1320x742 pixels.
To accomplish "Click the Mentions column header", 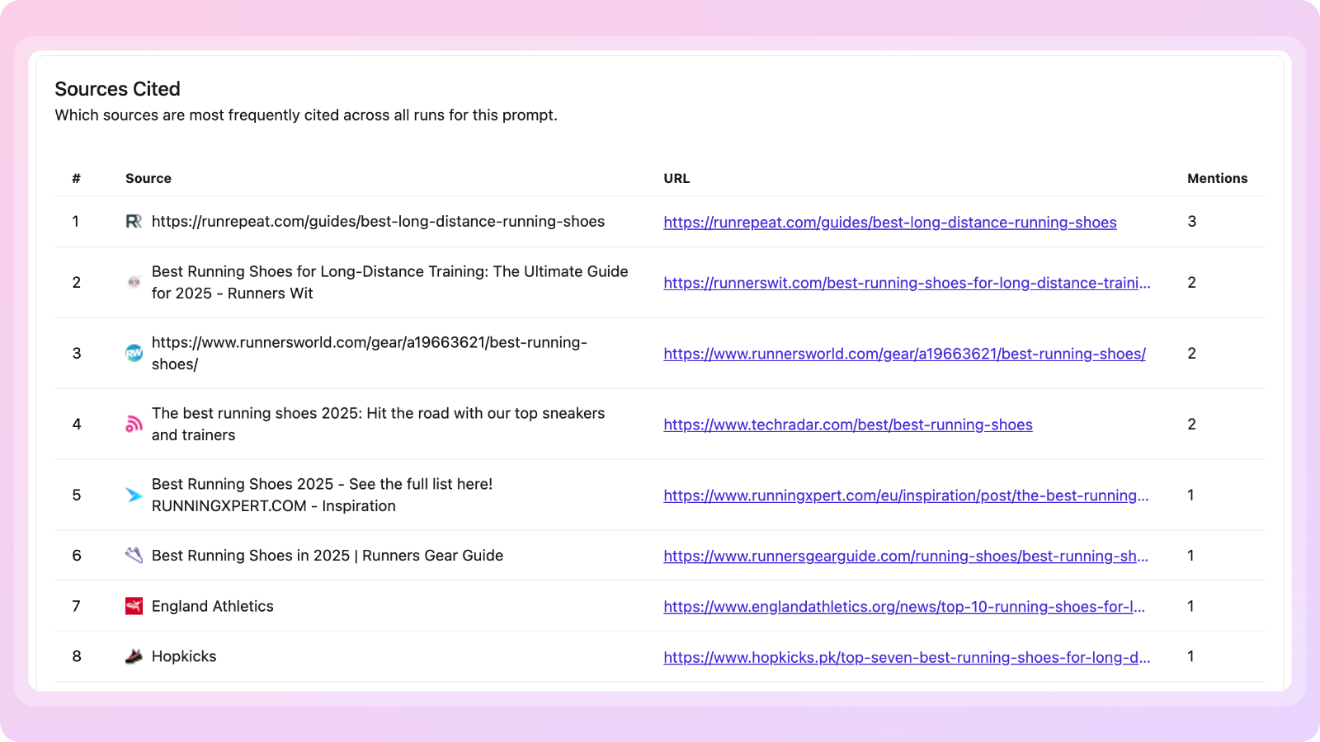I will pos(1217,178).
